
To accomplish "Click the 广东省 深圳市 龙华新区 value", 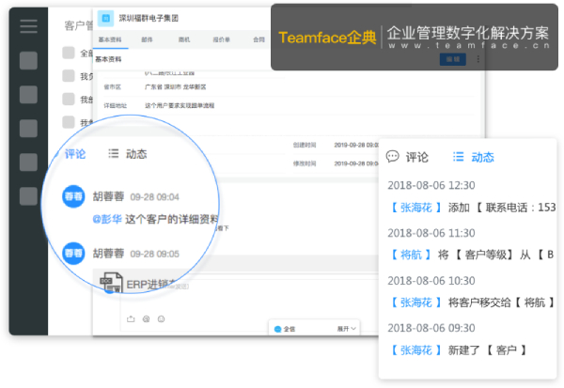I will point(175,87).
